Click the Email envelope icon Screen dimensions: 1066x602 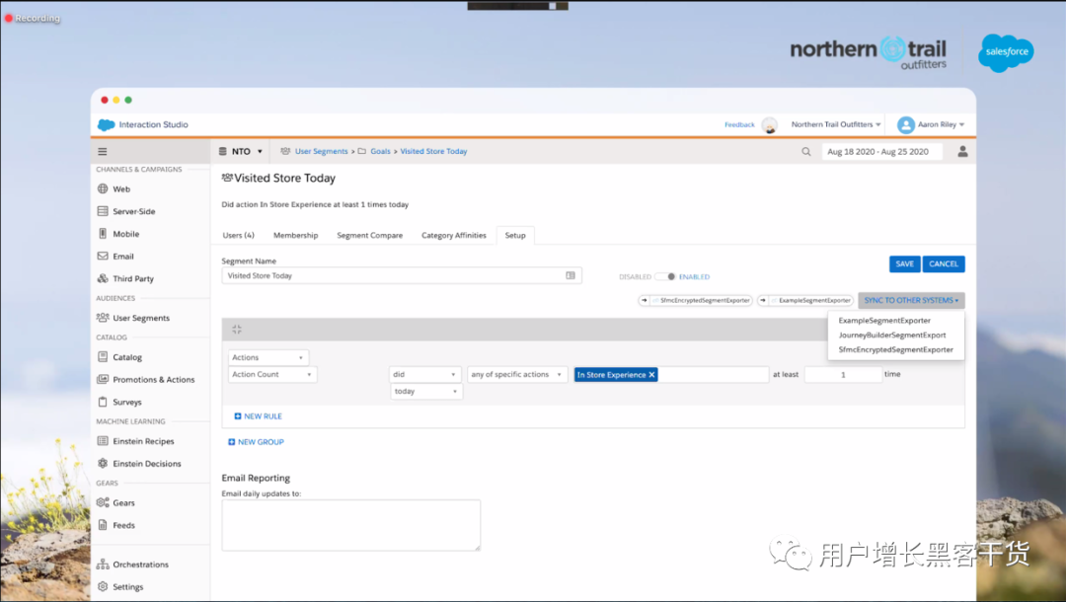pos(103,257)
